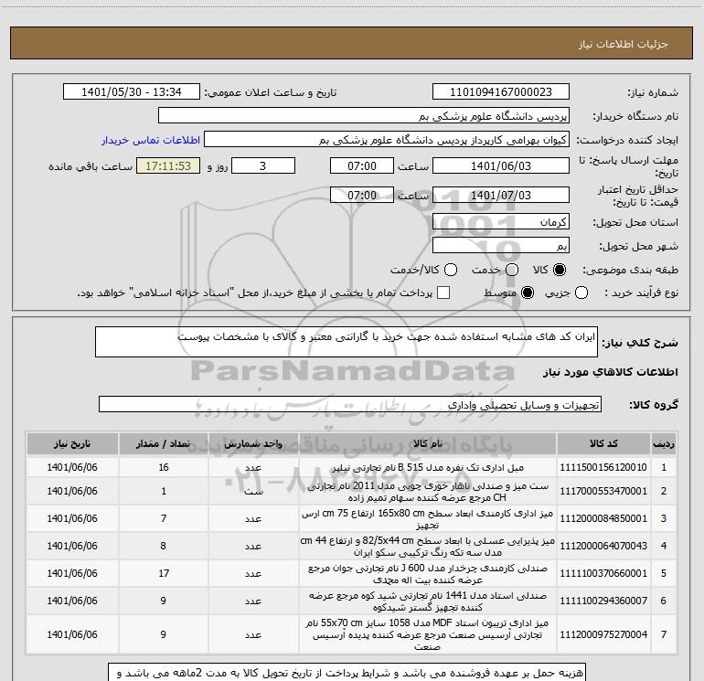
Task: Click the ست میز و صندلی ناهار خوری item
Action: click(x=428, y=492)
